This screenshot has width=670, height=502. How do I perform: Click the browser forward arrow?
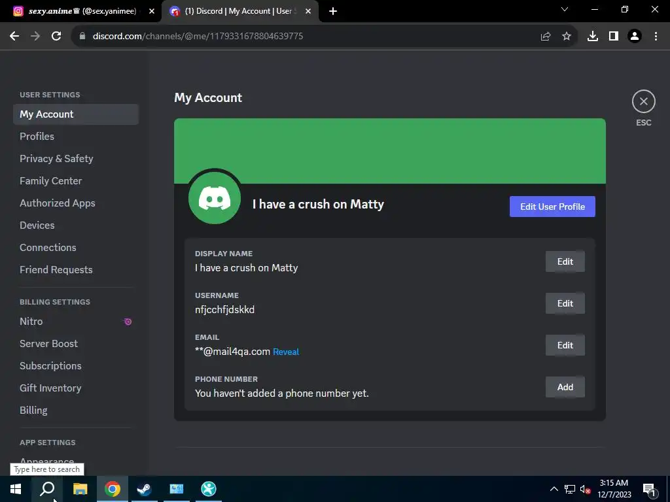click(35, 37)
